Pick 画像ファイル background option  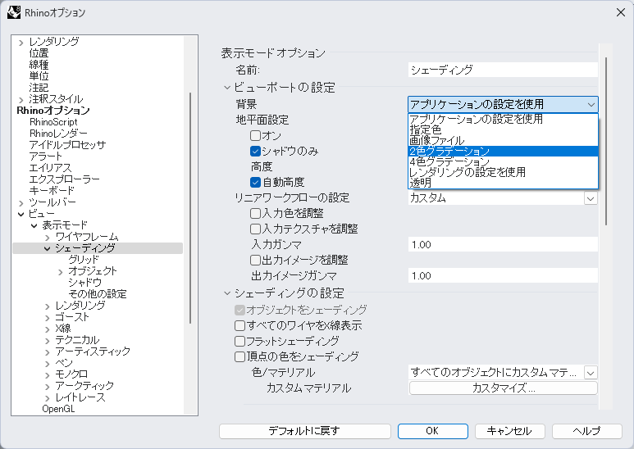[x=503, y=140]
